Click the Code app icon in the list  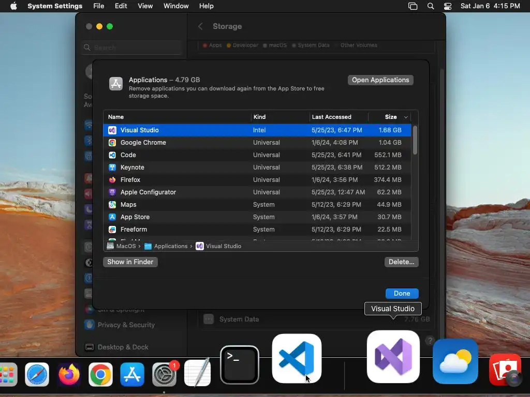pyautogui.click(x=112, y=155)
